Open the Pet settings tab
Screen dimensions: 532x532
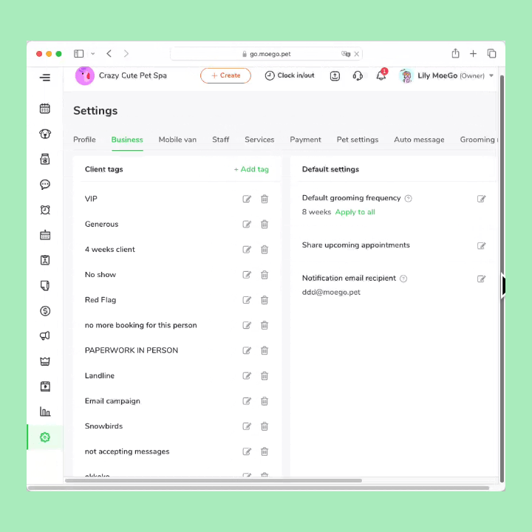(x=358, y=140)
